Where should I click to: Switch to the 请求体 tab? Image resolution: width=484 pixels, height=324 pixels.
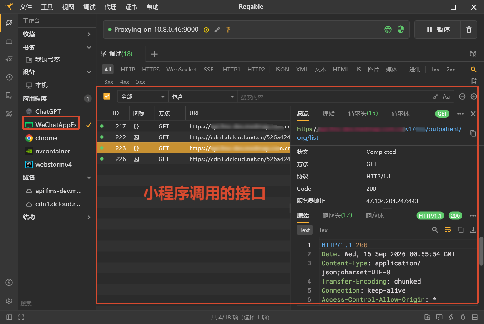[400, 113]
